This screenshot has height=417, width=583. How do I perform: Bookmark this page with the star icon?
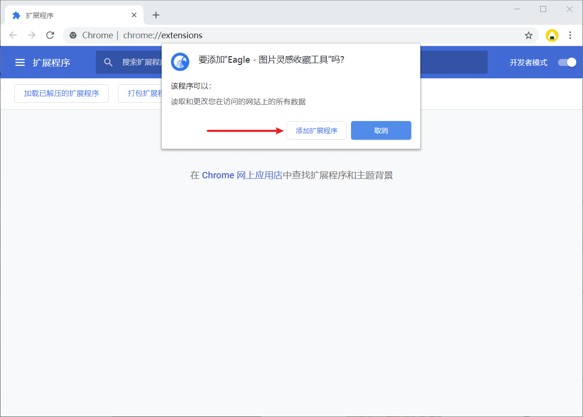[x=529, y=35]
